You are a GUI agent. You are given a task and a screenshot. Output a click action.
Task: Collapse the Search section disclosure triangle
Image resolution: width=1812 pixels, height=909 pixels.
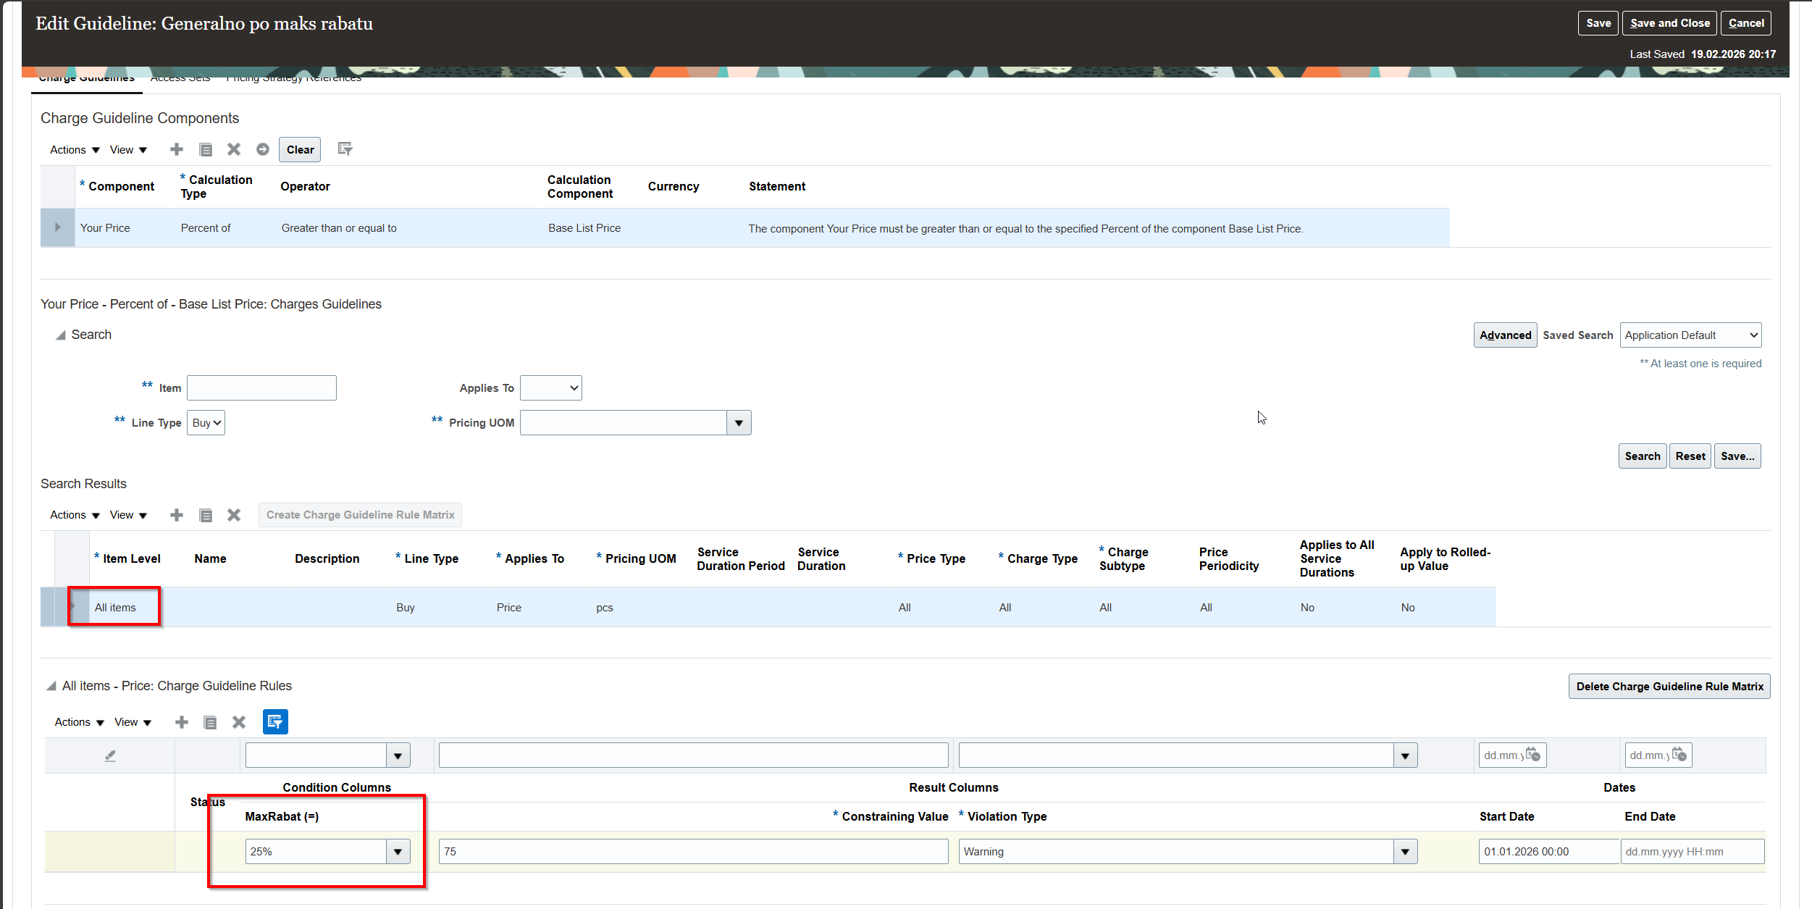61,335
